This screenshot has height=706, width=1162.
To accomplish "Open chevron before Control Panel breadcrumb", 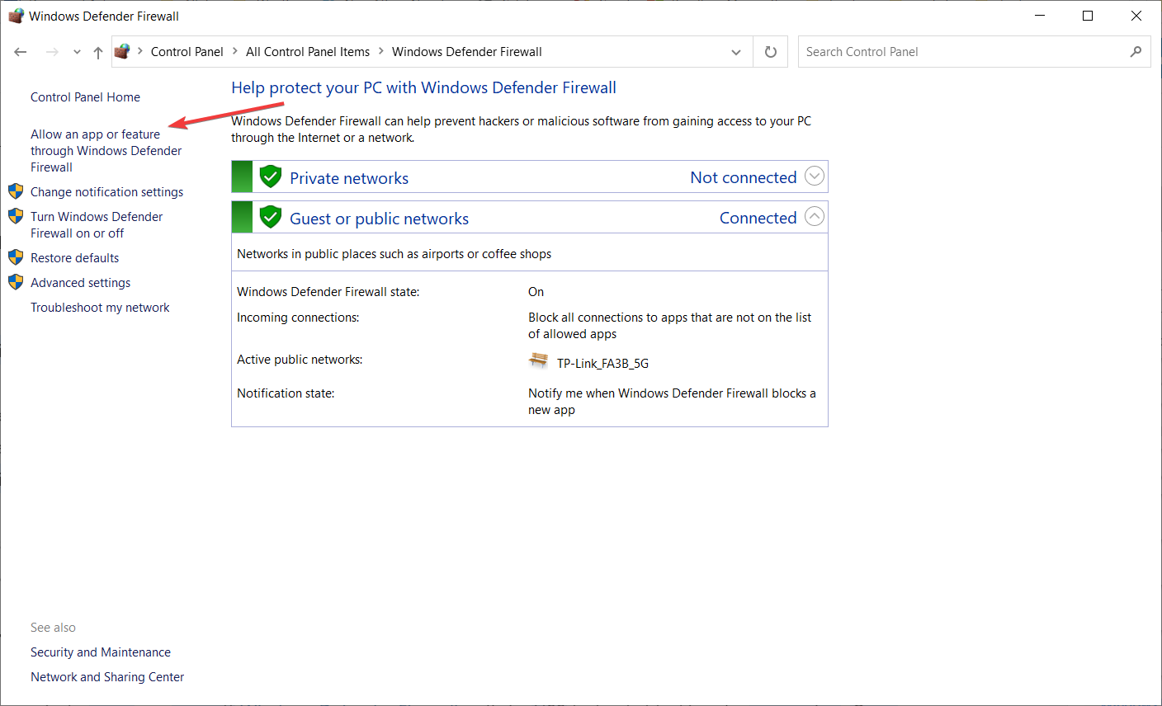I will click(140, 51).
